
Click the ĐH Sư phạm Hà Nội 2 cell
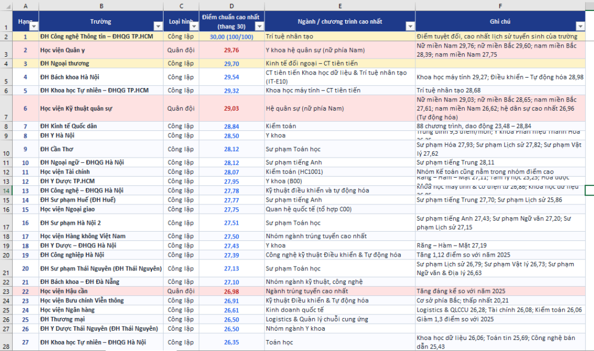click(101, 223)
